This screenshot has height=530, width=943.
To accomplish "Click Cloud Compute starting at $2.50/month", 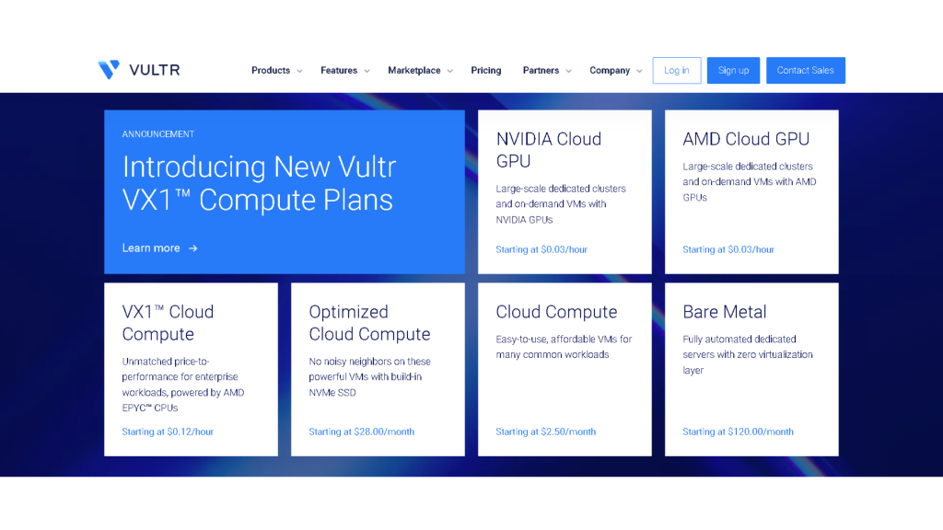I will pyautogui.click(x=545, y=432).
